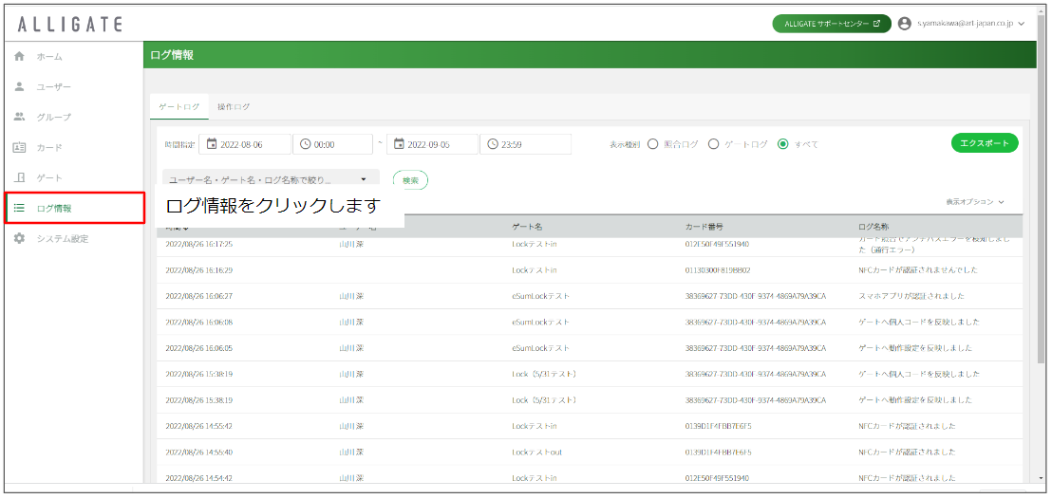This screenshot has width=1052, height=499.
Task: Click the start date field 2022-08-06
Action: [246, 144]
